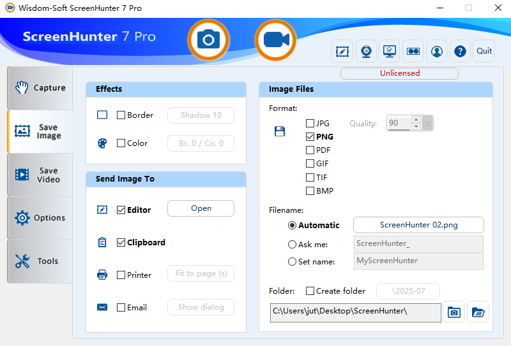This screenshot has width=511, height=346.
Task: Click the Fit to page (s) button
Action: (201, 273)
